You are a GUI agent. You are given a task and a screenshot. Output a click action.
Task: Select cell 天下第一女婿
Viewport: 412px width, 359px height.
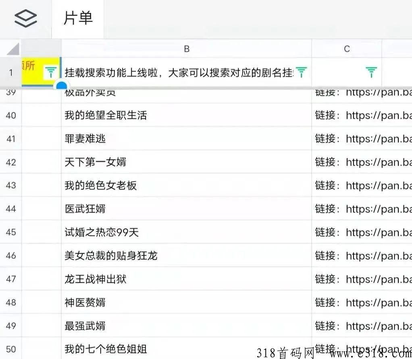[187, 162]
